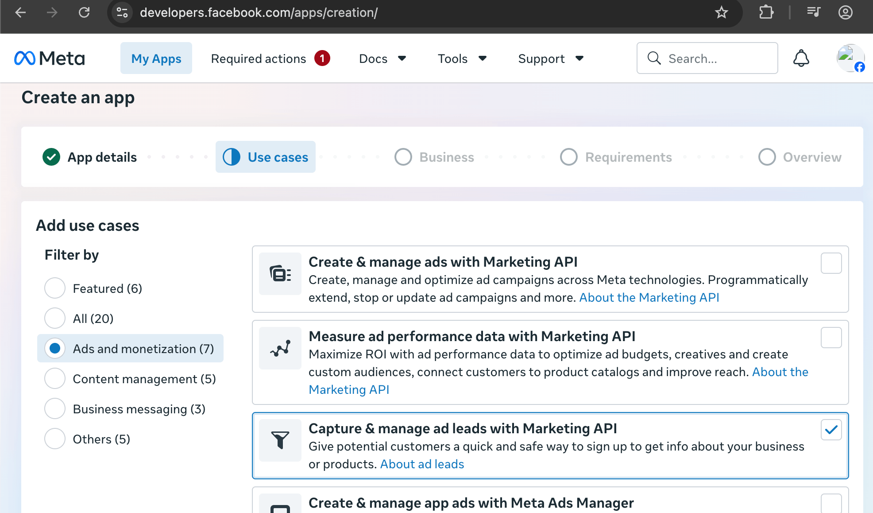This screenshot has height=513, width=873.
Task: Open site information icon in address bar
Action: click(122, 12)
